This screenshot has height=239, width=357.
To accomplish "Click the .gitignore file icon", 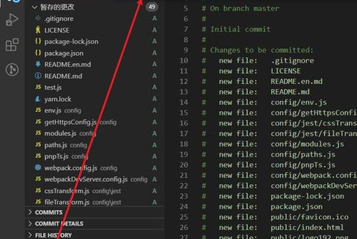I will click(x=38, y=18).
